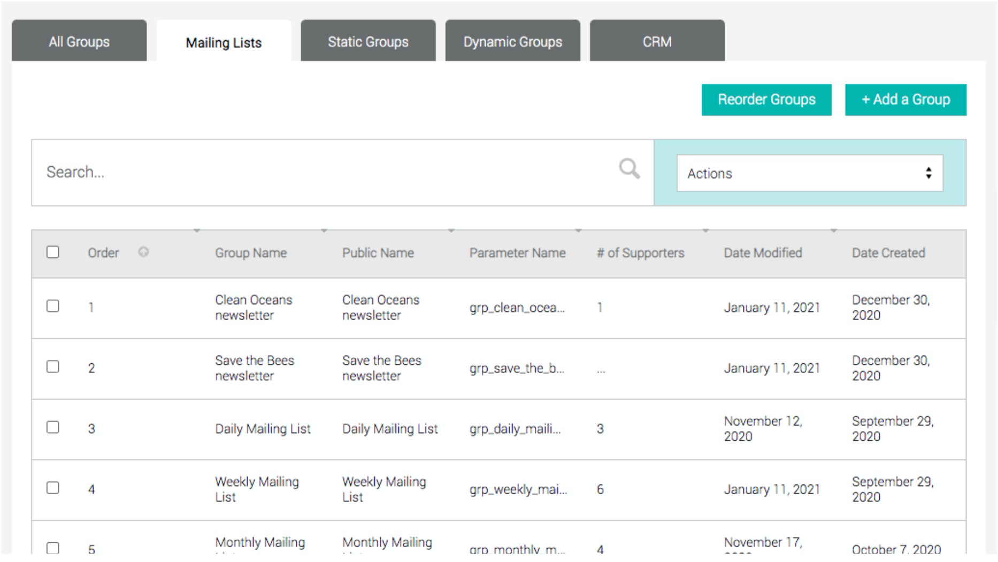Click September 29, 2020 in Weekly Mailing List row
Screen dimensions: 998x562
tap(893, 489)
